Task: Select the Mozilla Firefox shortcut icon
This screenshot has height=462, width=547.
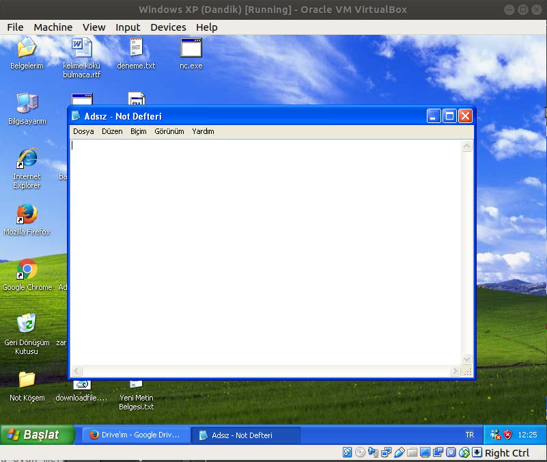Action: coord(27,214)
